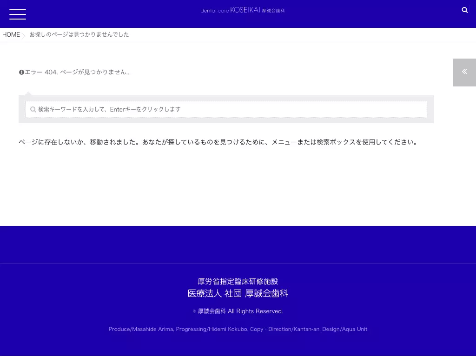
Task: Click breadcrumb text お探しのページは見つかりませんでした
Action: pos(79,34)
